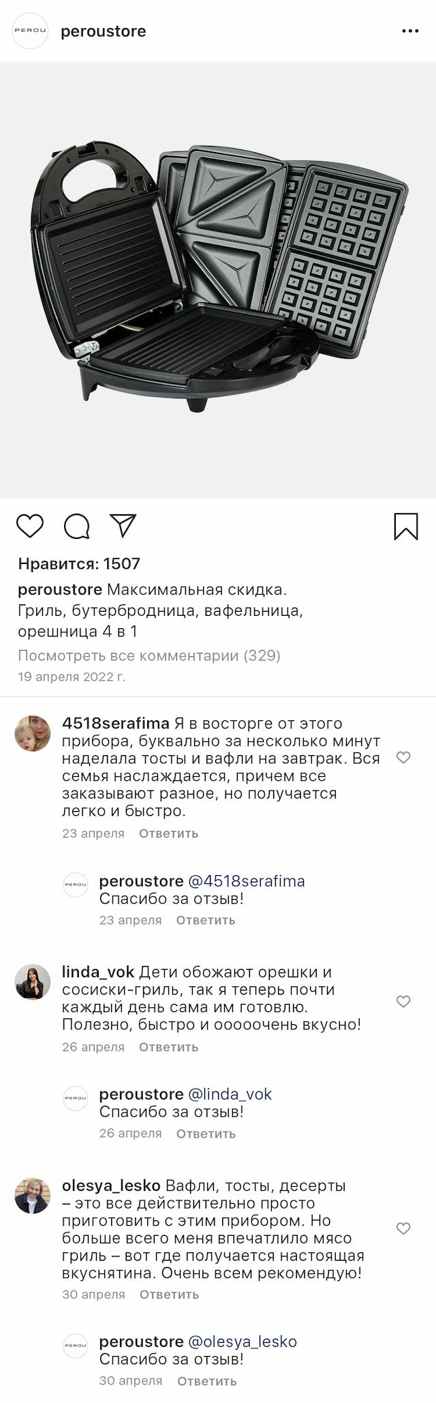Screen dimensions: 436x1403
Task: Open the grill product photo
Action: click(x=218, y=280)
